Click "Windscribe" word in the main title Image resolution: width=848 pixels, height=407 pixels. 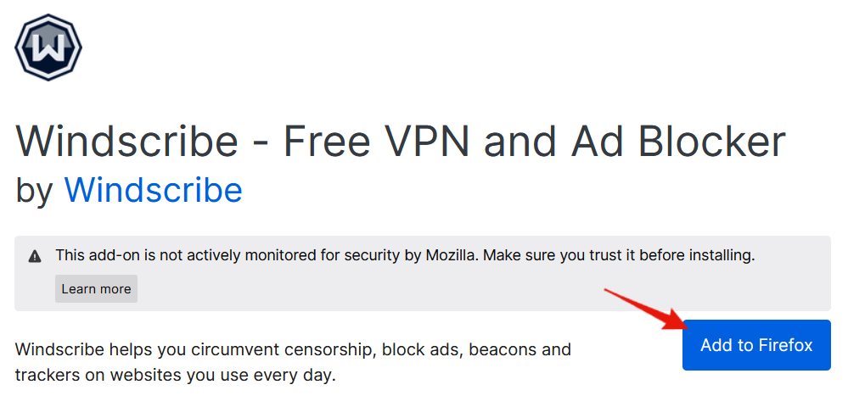[x=127, y=142]
